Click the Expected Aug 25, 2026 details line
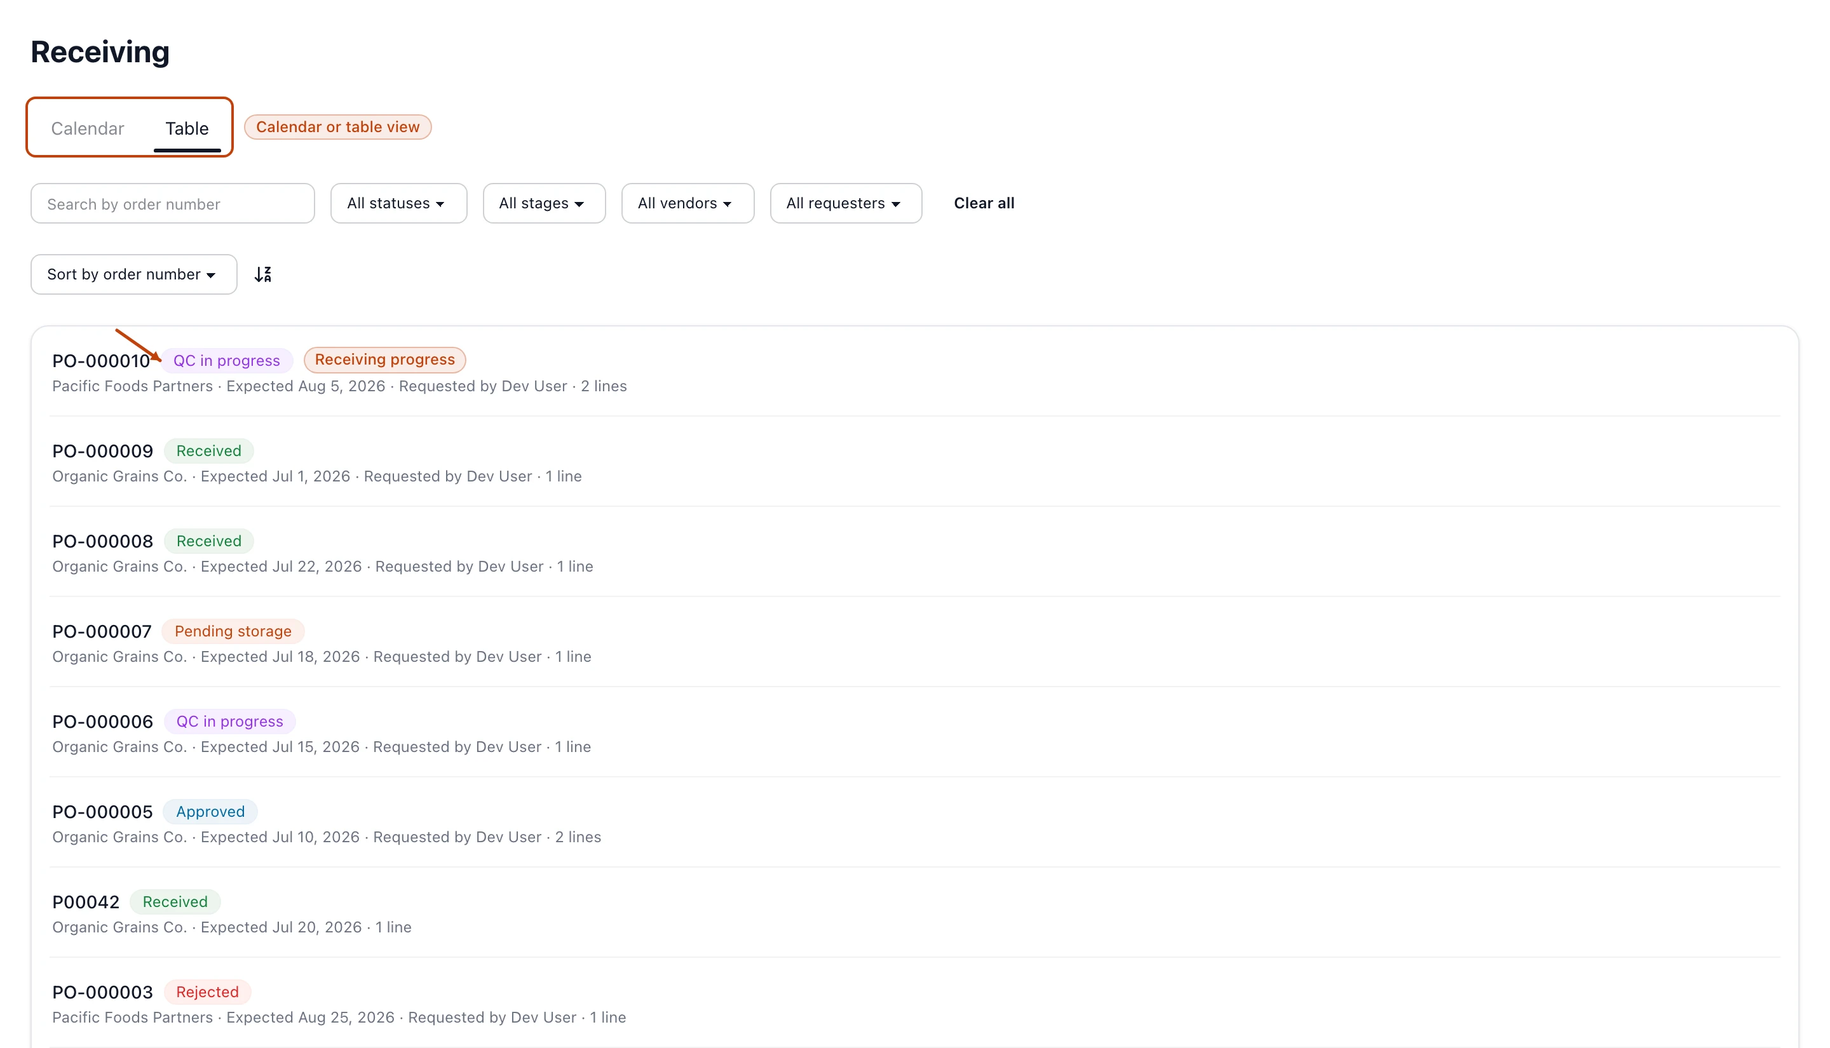 339,1018
